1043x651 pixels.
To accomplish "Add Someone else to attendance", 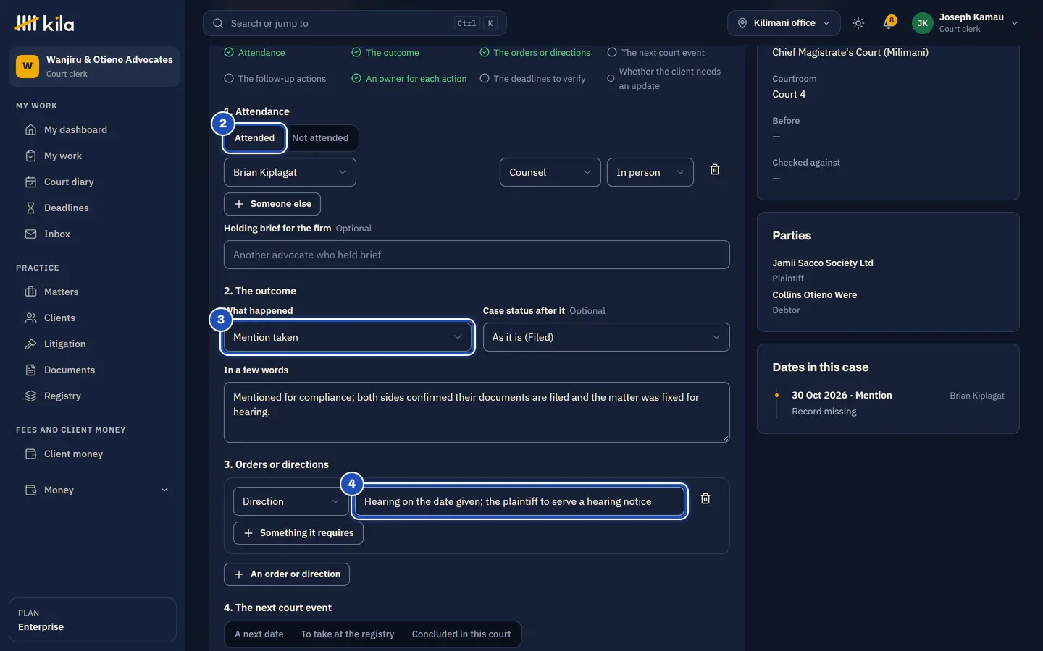I will click(x=272, y=204).
